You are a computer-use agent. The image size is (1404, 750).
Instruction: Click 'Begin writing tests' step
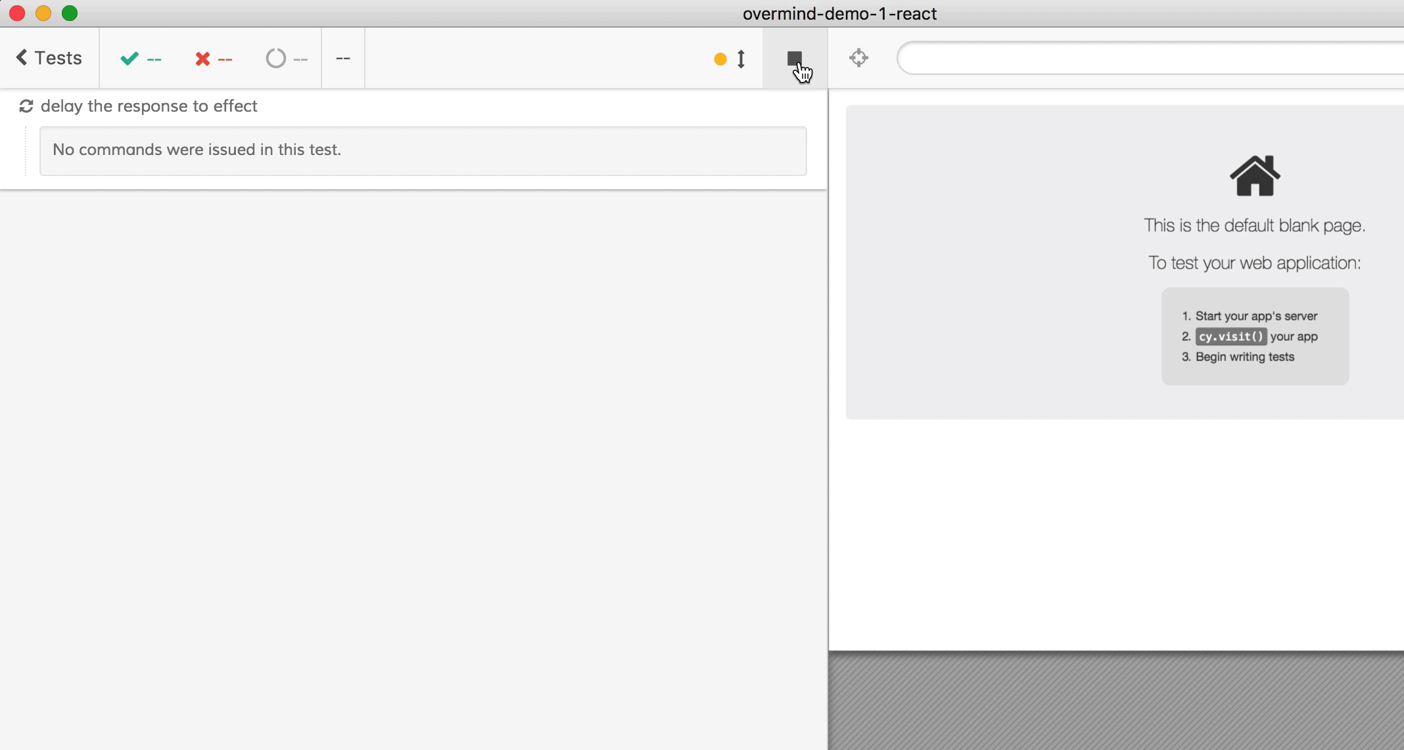pyautogui.click(x=1244, y=357)
